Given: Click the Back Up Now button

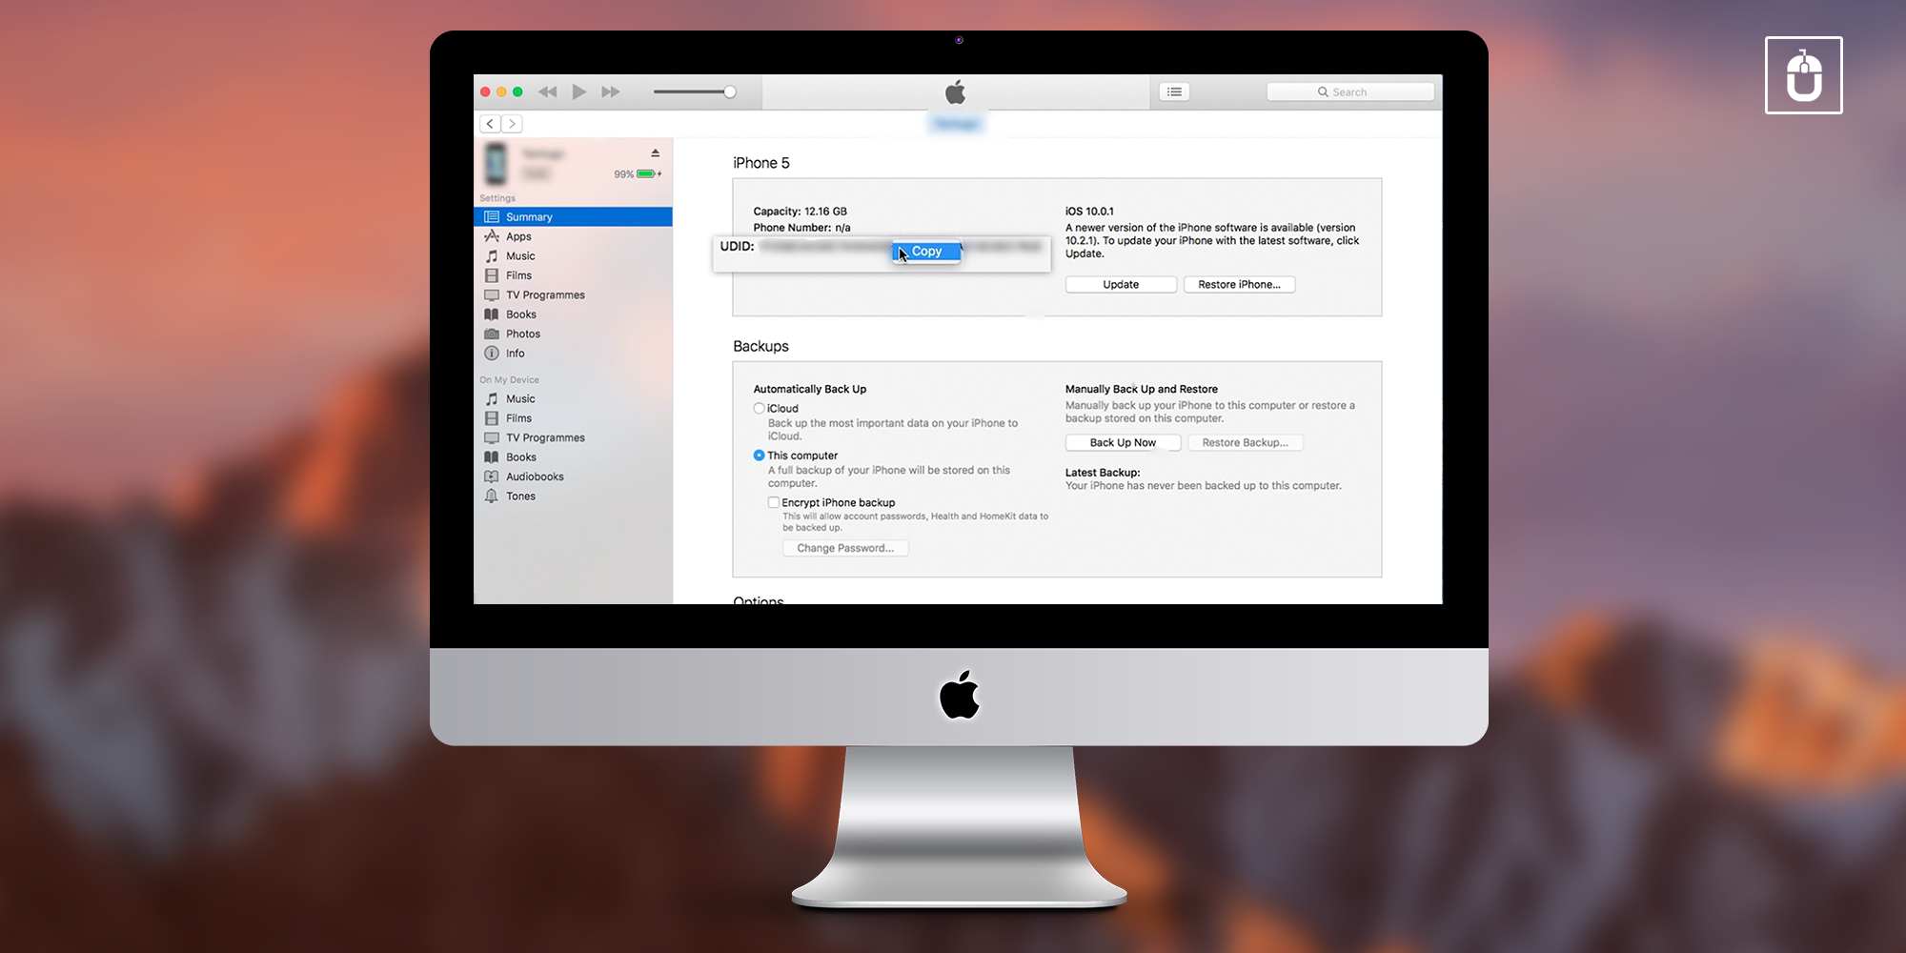Looking at the screenshot, I should pyautogui.click(x=1123, y=443).
